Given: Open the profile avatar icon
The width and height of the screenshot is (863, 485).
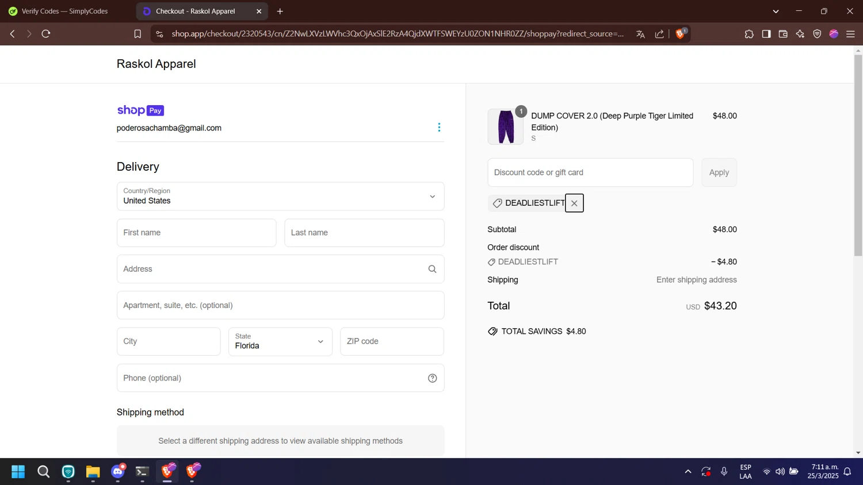Looking at the screenshot, I should coord(834,34).
